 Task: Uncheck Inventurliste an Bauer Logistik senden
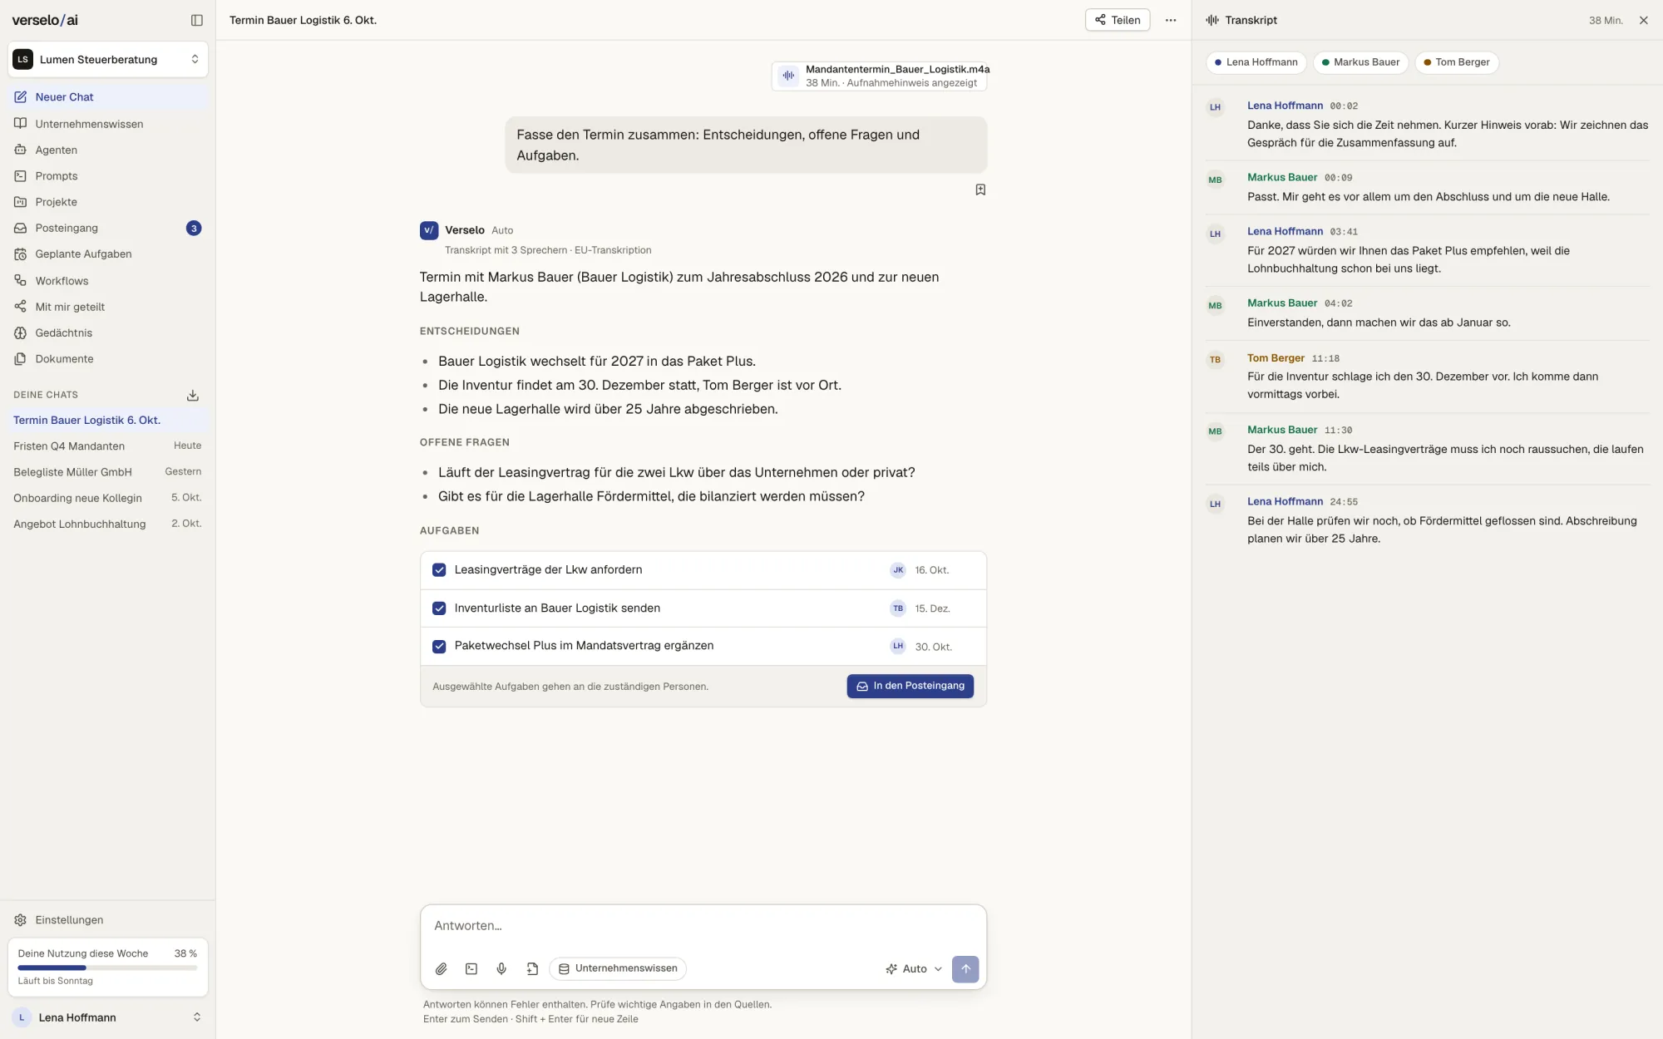click(439, 608)
